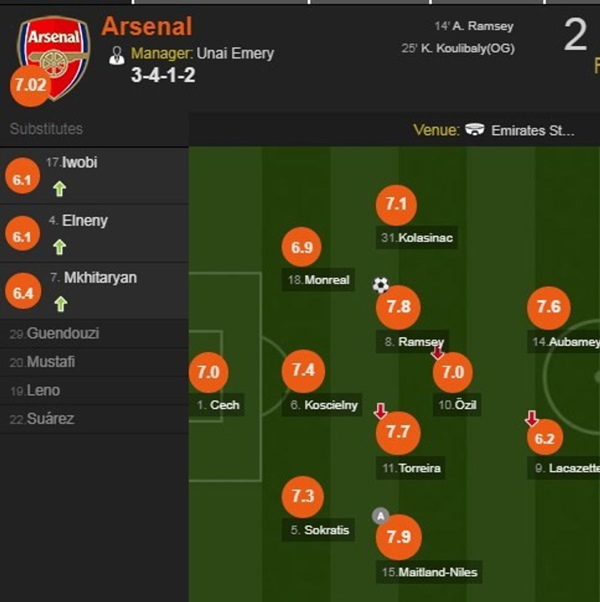Select Guendouzi in the substitutes list

click(x=62, y=333)
